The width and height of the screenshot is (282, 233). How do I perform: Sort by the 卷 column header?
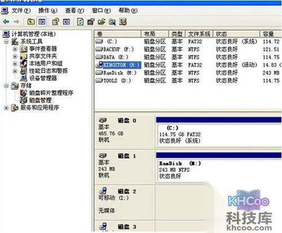[118, 34]
